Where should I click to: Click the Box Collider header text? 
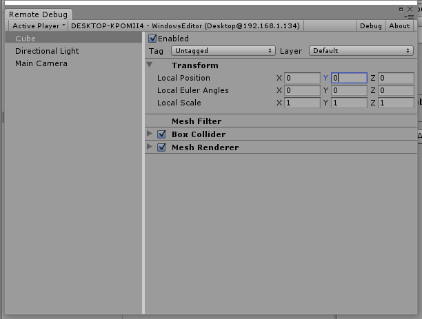click(199, 134)
